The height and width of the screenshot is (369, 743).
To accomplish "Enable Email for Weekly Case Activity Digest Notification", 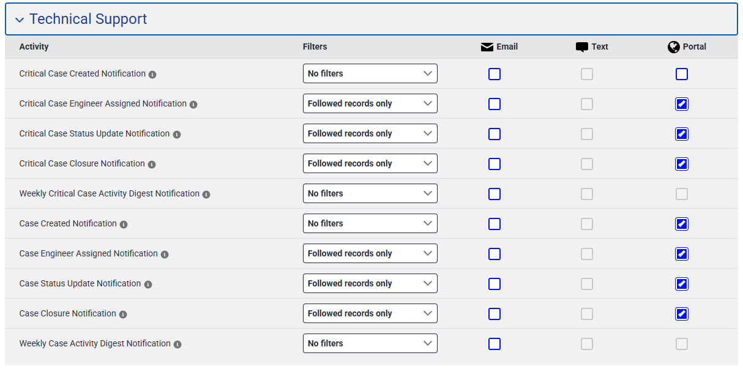I will tap(495, 344).
